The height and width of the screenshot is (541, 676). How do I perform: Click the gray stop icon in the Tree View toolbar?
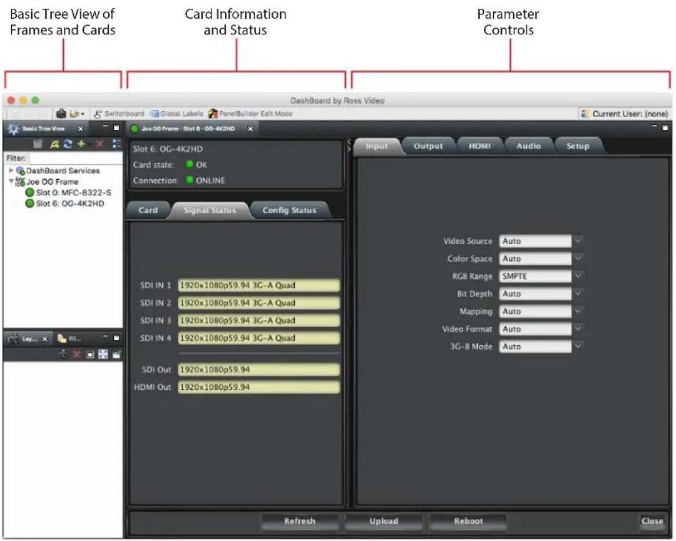38,144
